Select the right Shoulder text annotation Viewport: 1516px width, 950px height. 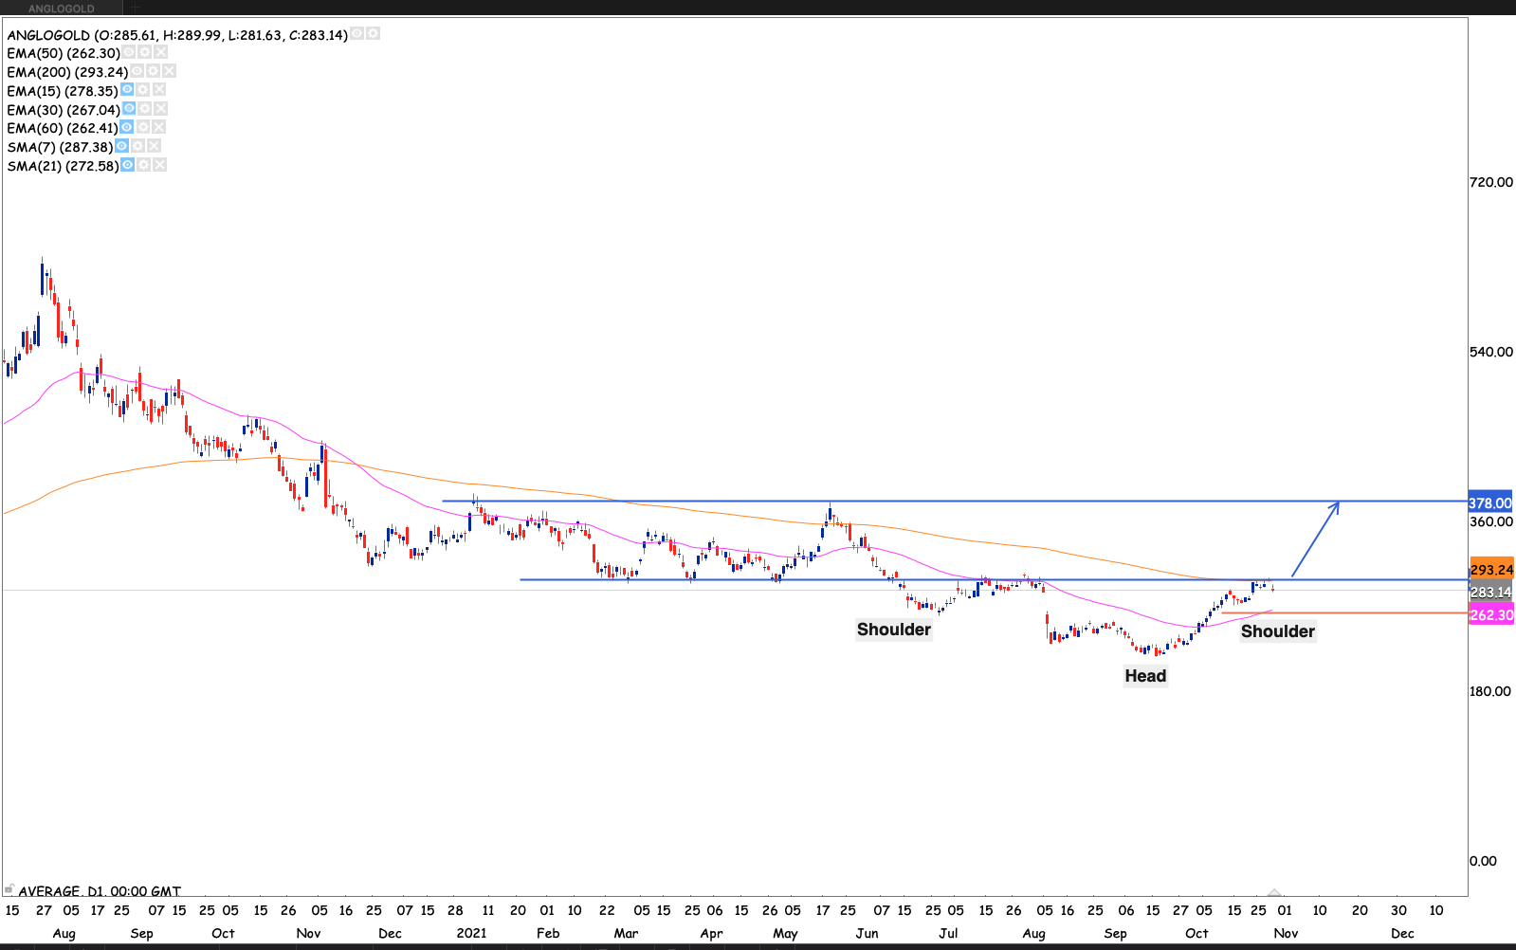[x=1277, y=631]
